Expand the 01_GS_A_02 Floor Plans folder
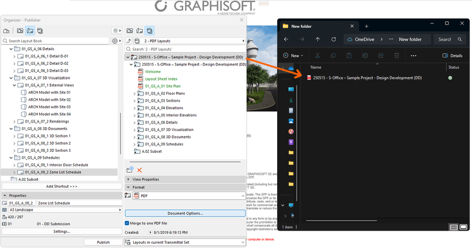 pos(135,93)
